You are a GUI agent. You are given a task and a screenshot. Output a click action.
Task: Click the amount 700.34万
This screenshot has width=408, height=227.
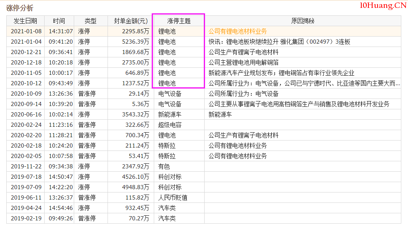[137, 135]
